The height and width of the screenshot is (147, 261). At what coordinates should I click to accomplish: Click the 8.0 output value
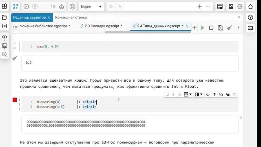point(29,62)
